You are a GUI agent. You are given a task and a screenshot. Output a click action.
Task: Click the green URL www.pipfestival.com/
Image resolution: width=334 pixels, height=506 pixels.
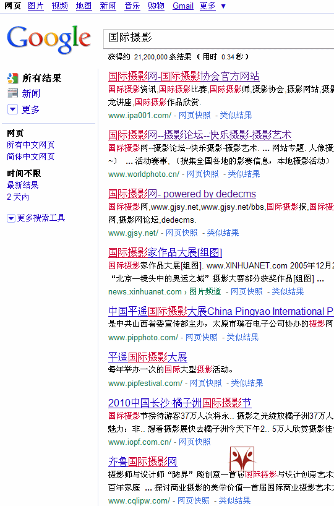[x=145, y=383]
